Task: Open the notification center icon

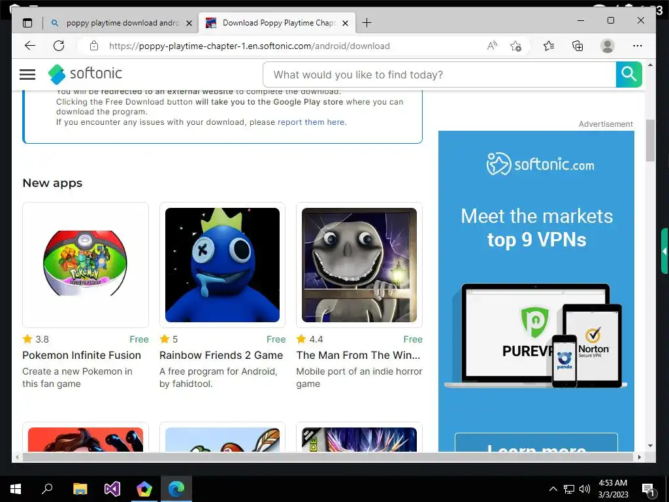Action: pos(649,489)
